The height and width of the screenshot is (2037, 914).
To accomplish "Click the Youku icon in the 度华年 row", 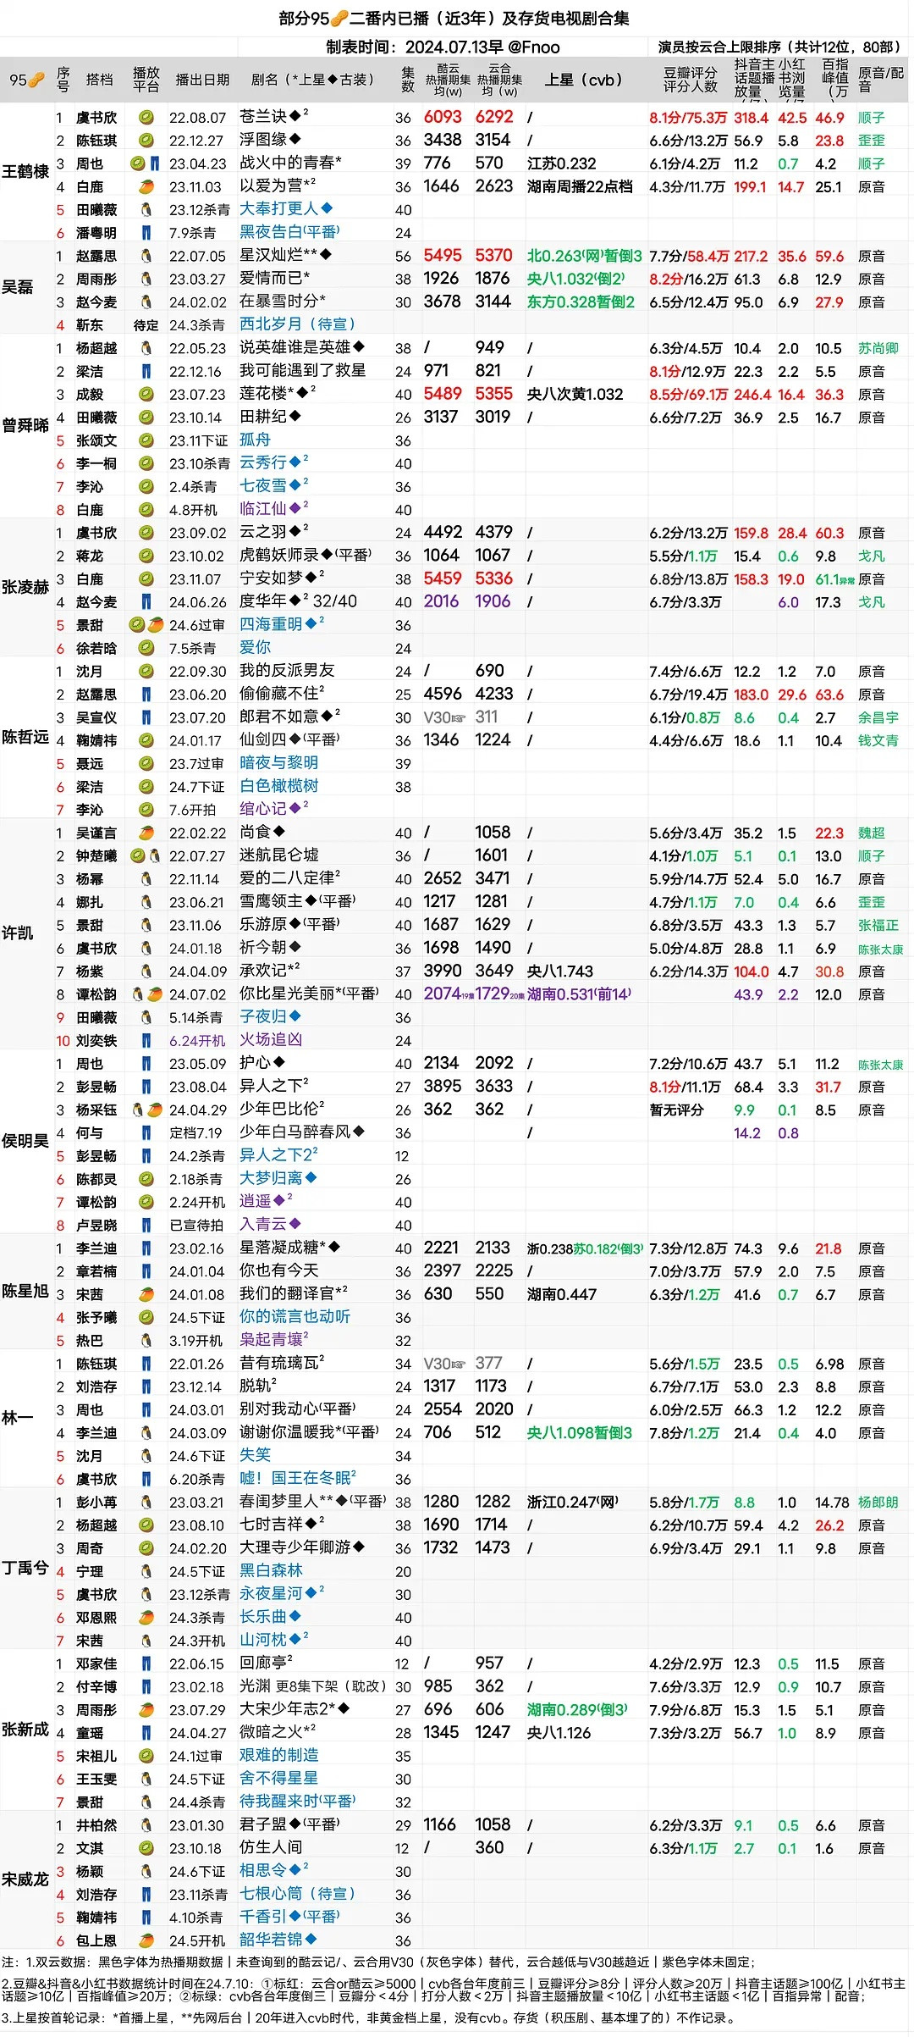I will pyautogui.click(x=146, y=602).
